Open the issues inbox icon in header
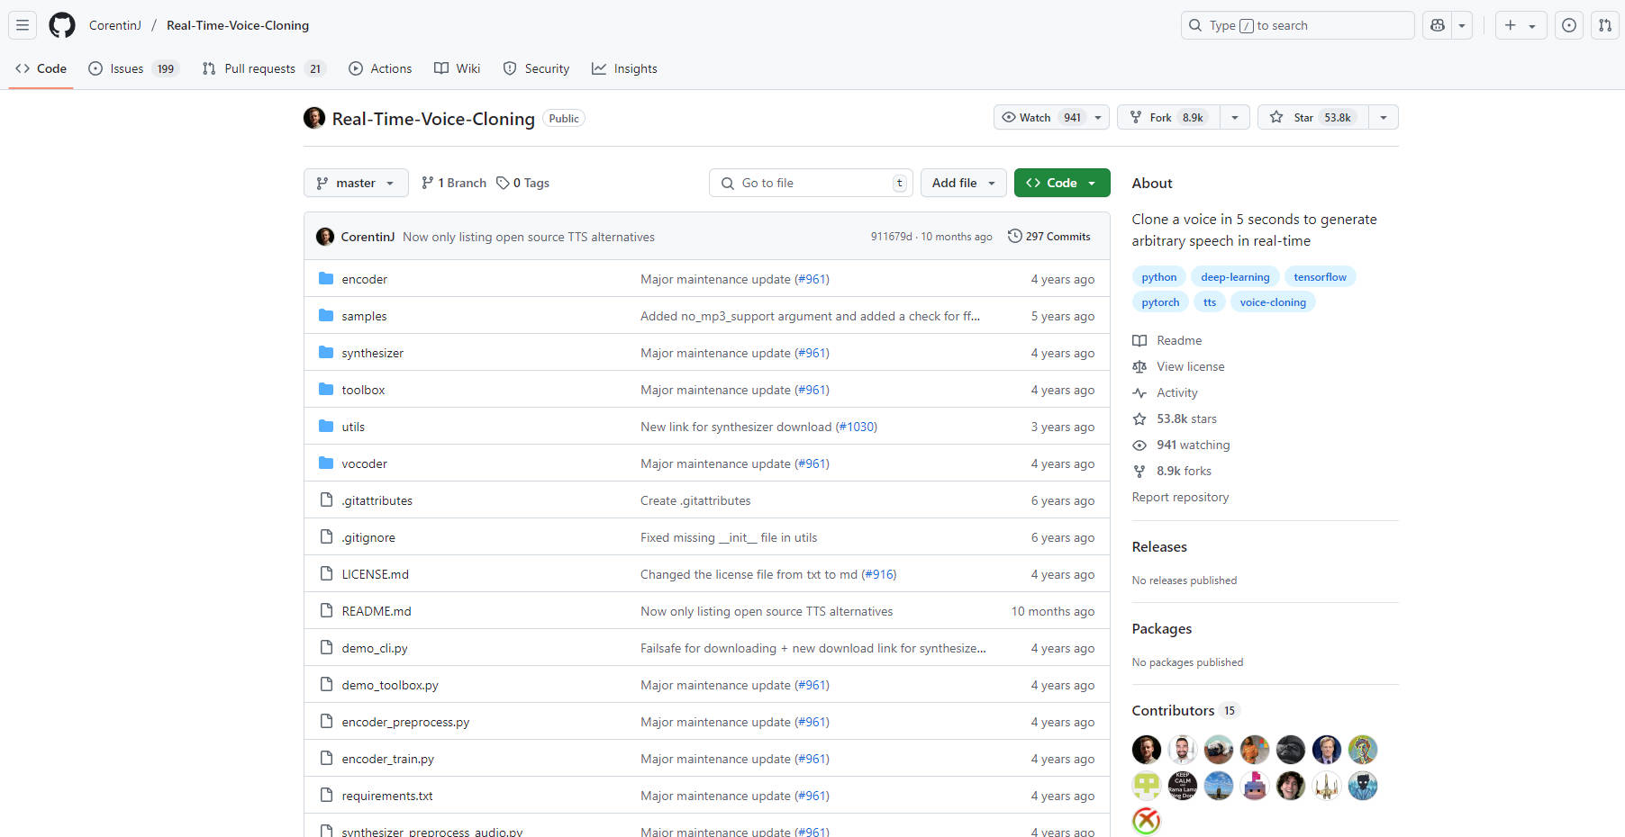The width and height of the screenshot is (1625, 837). click(x=1569, y=25)
